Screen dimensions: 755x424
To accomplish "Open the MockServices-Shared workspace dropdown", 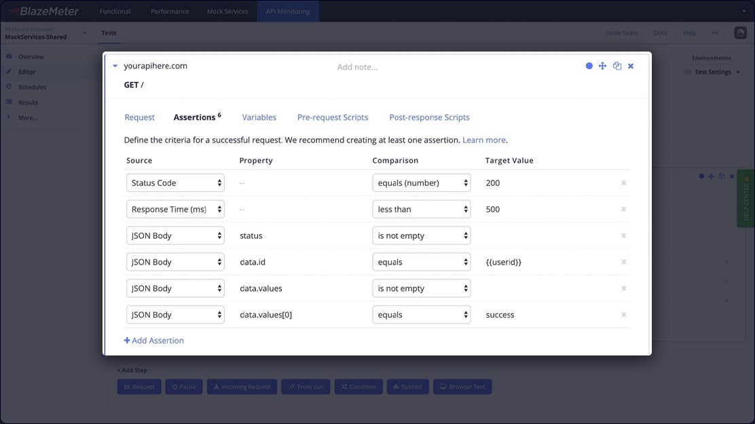I will [45, 33].
